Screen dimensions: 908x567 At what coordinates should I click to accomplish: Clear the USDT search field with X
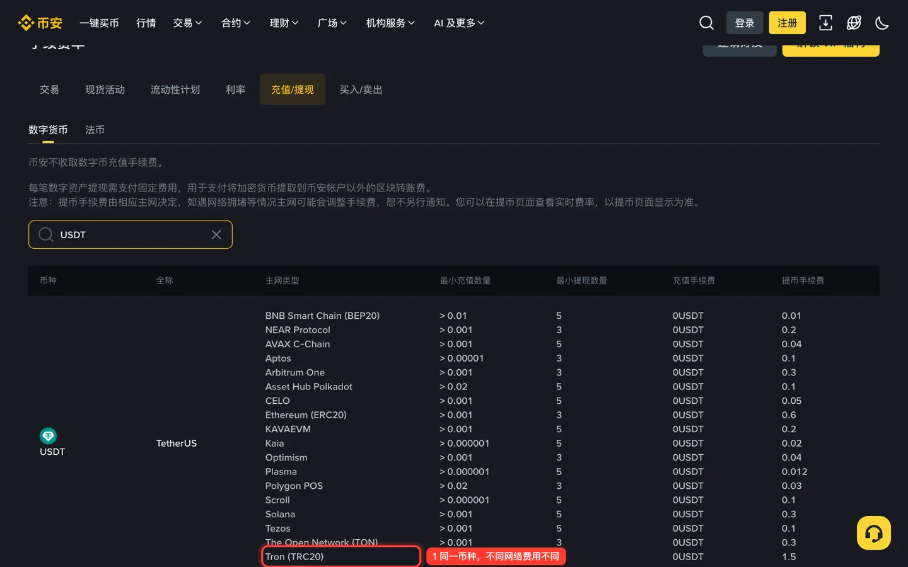[x=216, y=234]
